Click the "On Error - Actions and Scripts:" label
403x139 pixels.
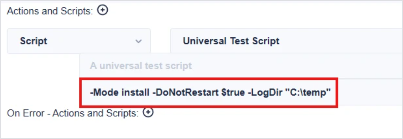point(73,113)
